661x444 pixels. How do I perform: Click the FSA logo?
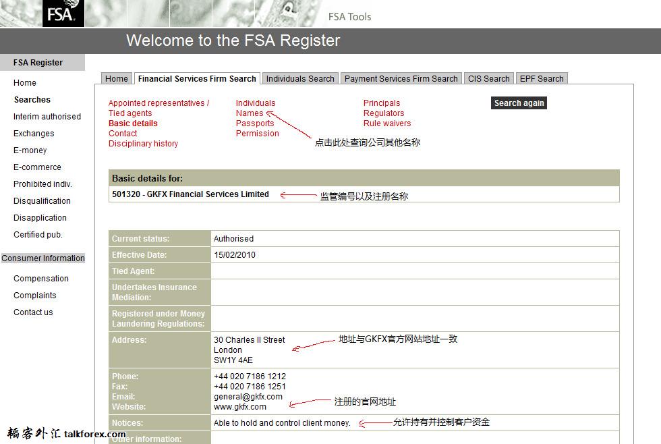click(63, 13)
